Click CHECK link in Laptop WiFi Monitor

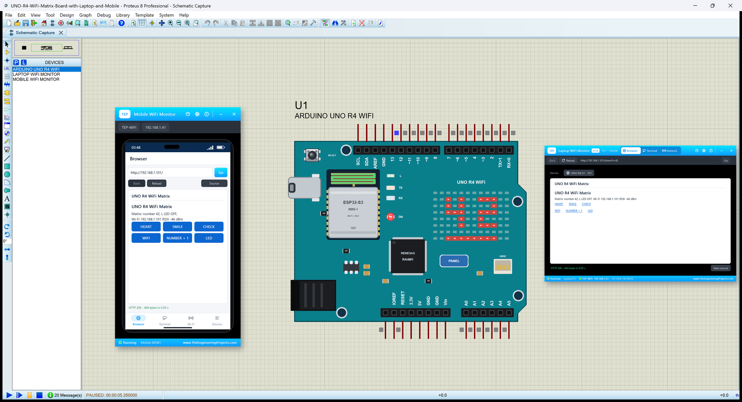(586, 204)
